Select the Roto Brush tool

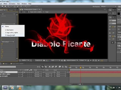[x=22, y=6]
